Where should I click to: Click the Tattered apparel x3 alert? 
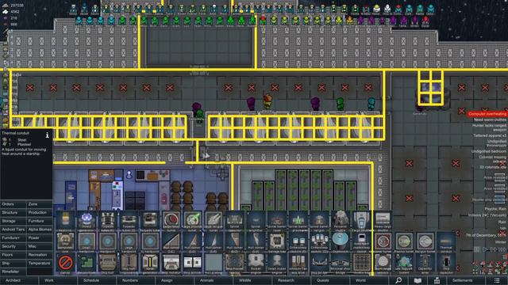490,135
